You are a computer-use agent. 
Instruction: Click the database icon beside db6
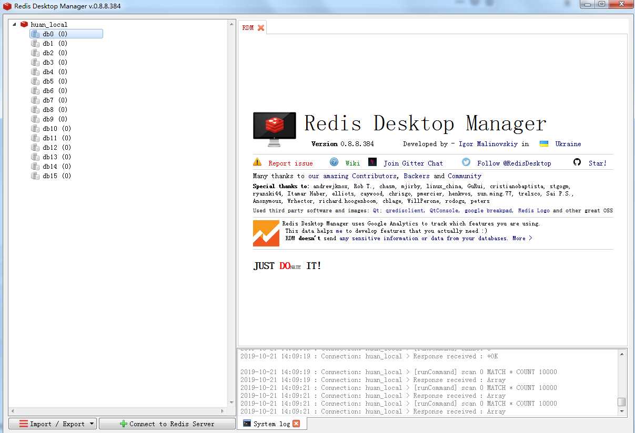35,90
